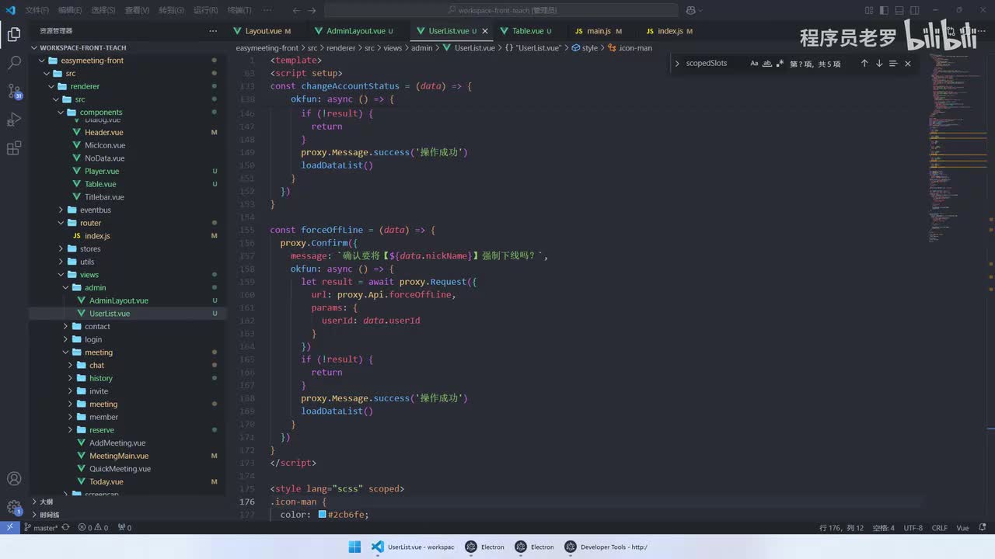Open the notifications bell in status bar
Viewport: 995px width, 559px height.
tap(983, 528)
